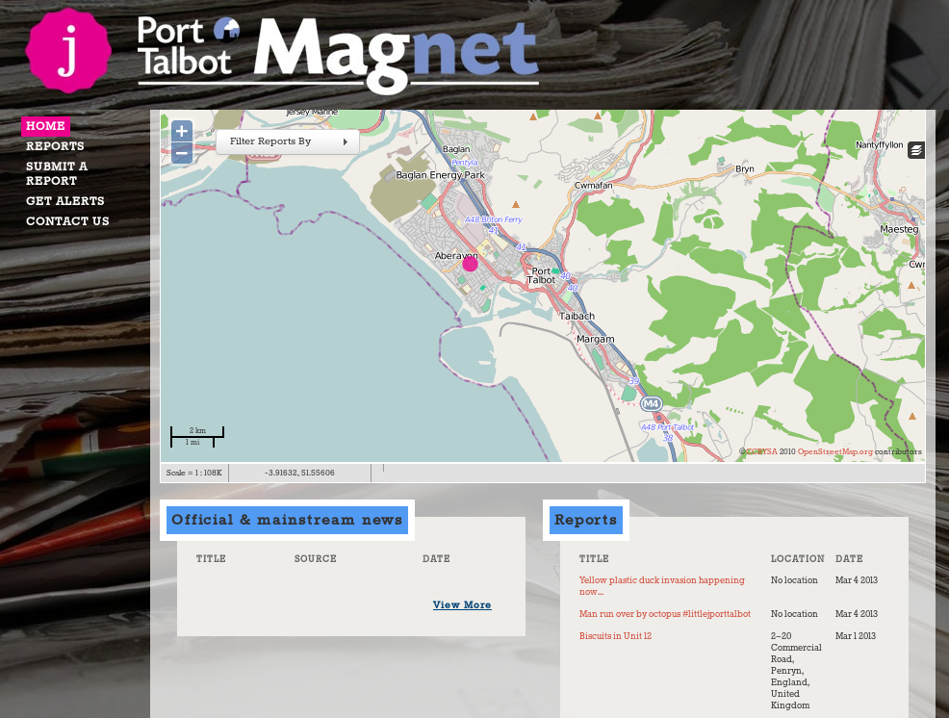Viewport: 949px width, 718px height.
Task: Click the Reports section heading
Action: 586,520
